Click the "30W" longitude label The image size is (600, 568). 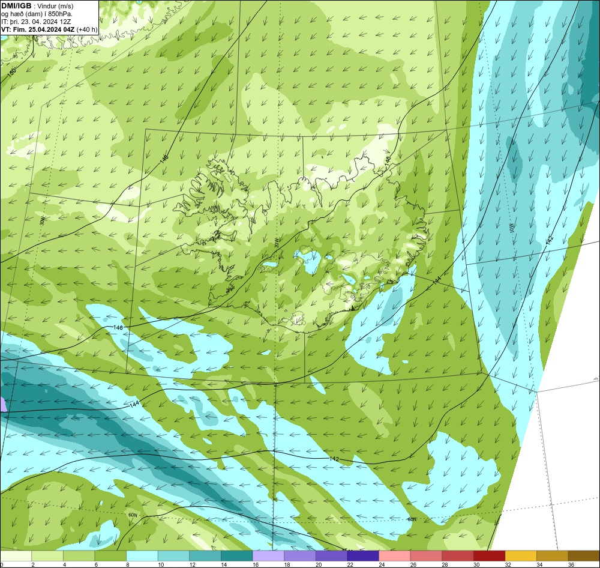pos(43,220)
